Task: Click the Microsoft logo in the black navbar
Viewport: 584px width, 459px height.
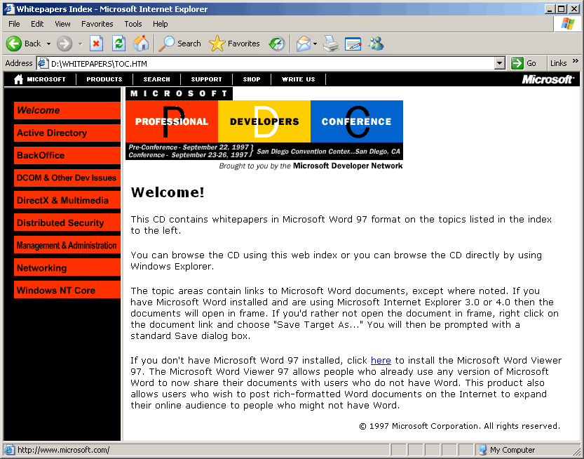Action: (548, 79)
